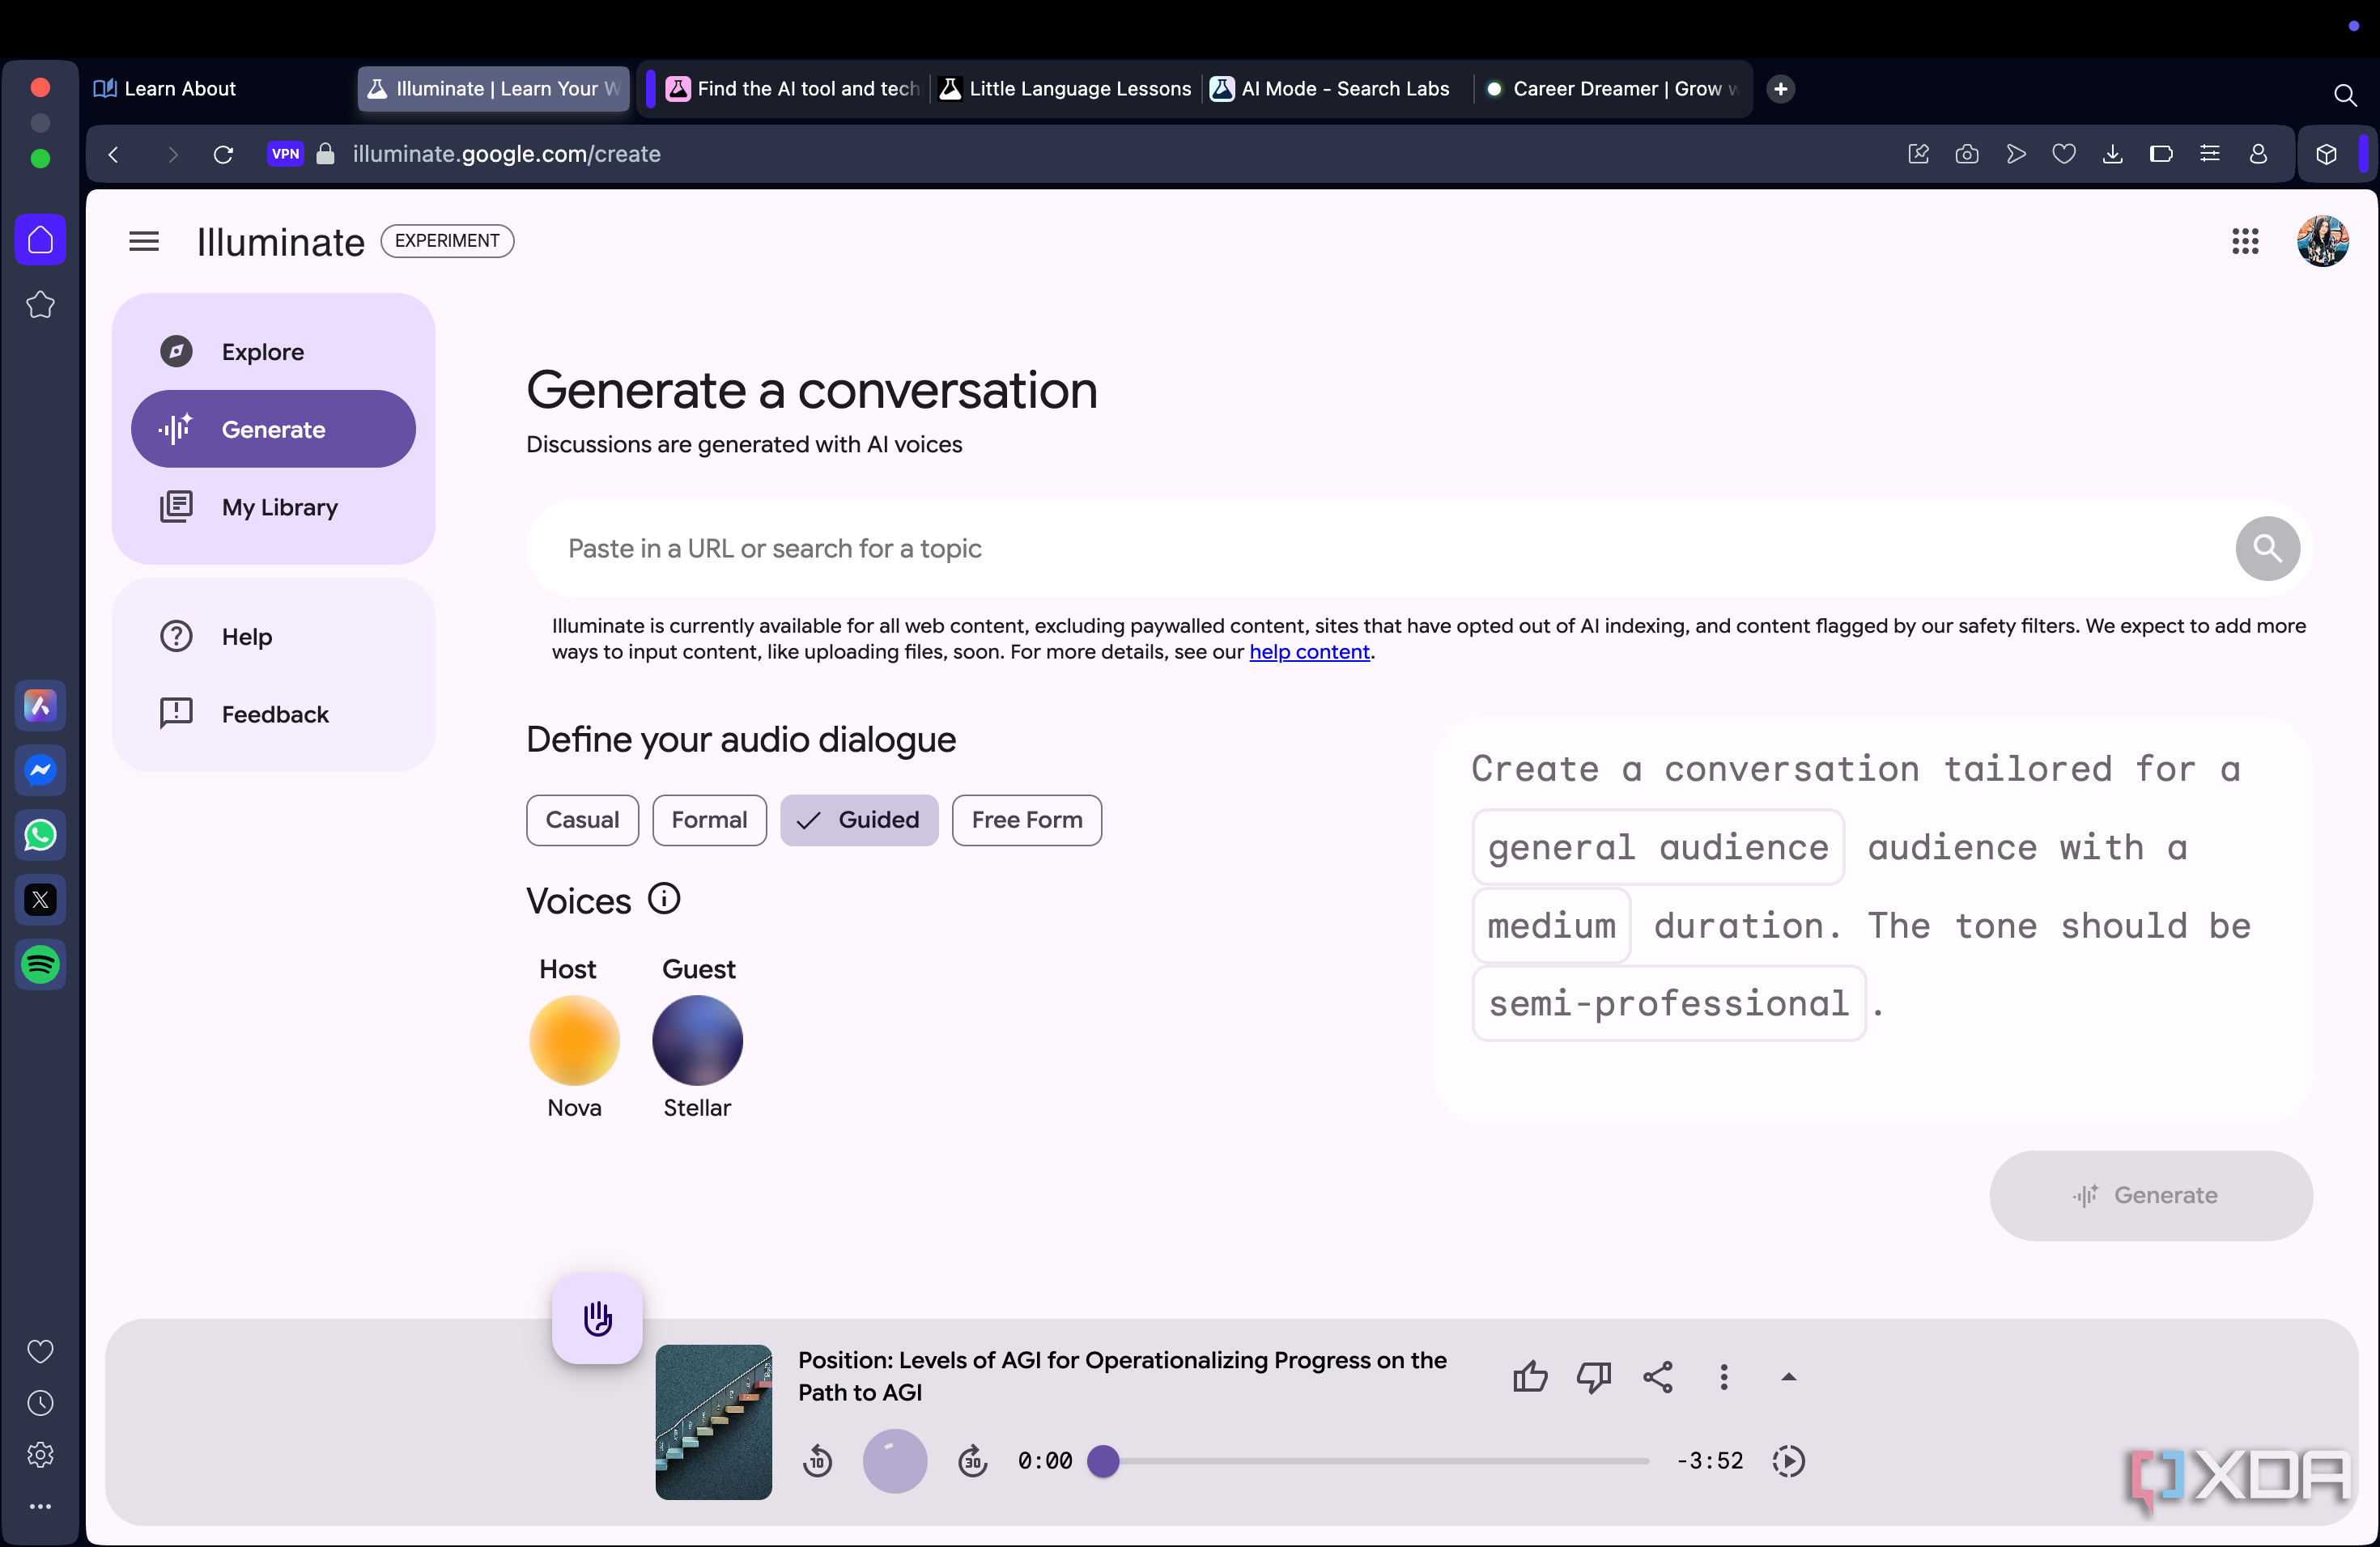Reload the current page

[x=223, y=154]
